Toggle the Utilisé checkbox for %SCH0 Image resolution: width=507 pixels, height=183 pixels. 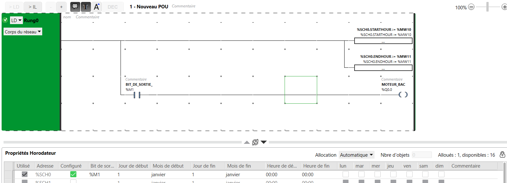[24, 174]
